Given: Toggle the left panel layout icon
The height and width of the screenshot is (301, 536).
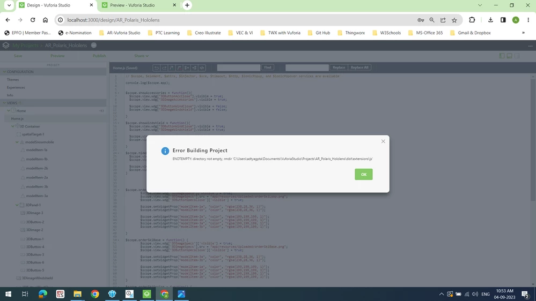Looking at the screenshot, I should click(502, 56).
